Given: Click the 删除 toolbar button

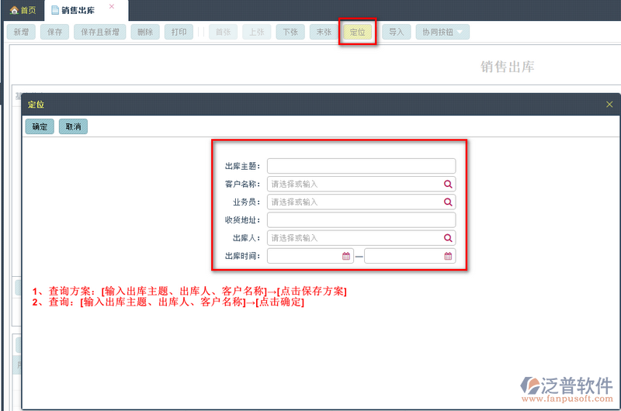Looking at the screenshot, I should [145, 32].
